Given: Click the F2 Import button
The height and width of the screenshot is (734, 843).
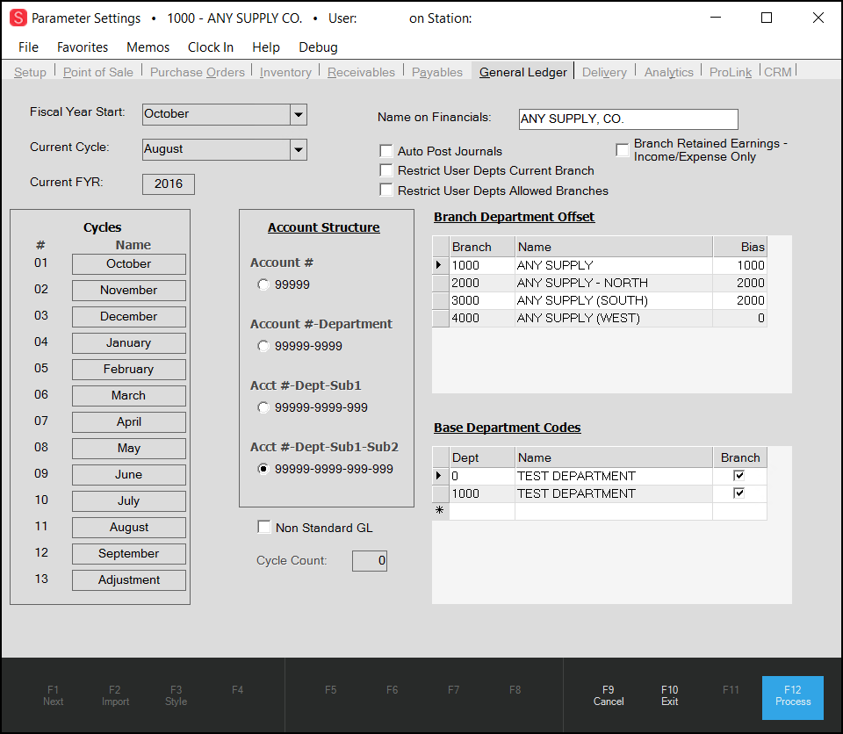Looking at the screenshot, I should [x=115, y=696].
